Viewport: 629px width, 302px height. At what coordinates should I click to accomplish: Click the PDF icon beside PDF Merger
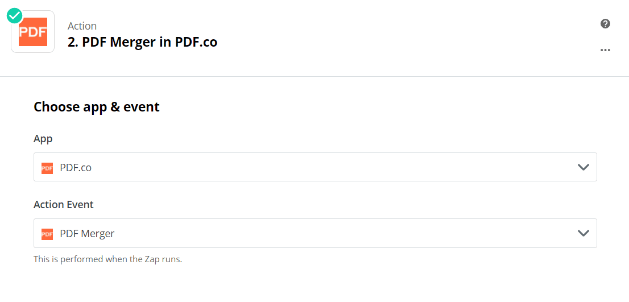click(x=47, y=234)
